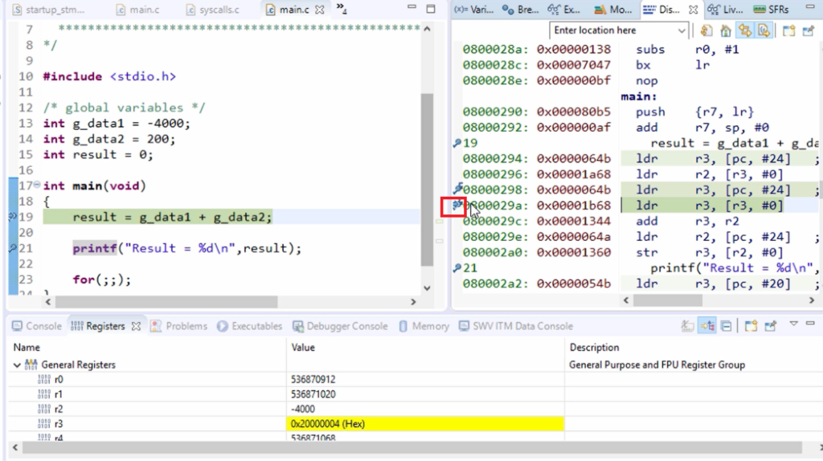Screen dimensions: 823x461
Task: Refresh the Disassembly view
Action: point(706,31)
